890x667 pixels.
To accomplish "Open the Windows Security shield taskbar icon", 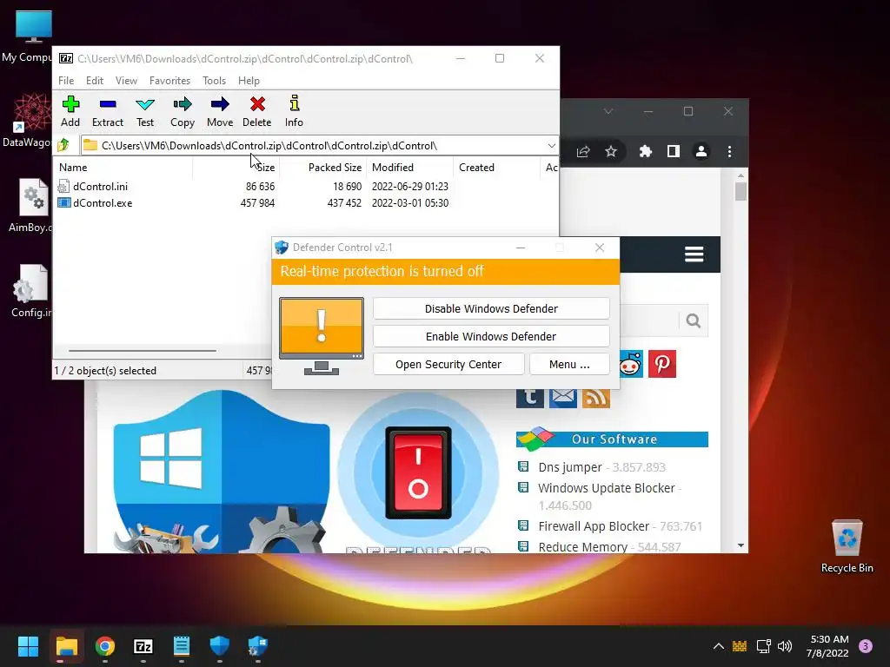I will [x=220, y=646].
